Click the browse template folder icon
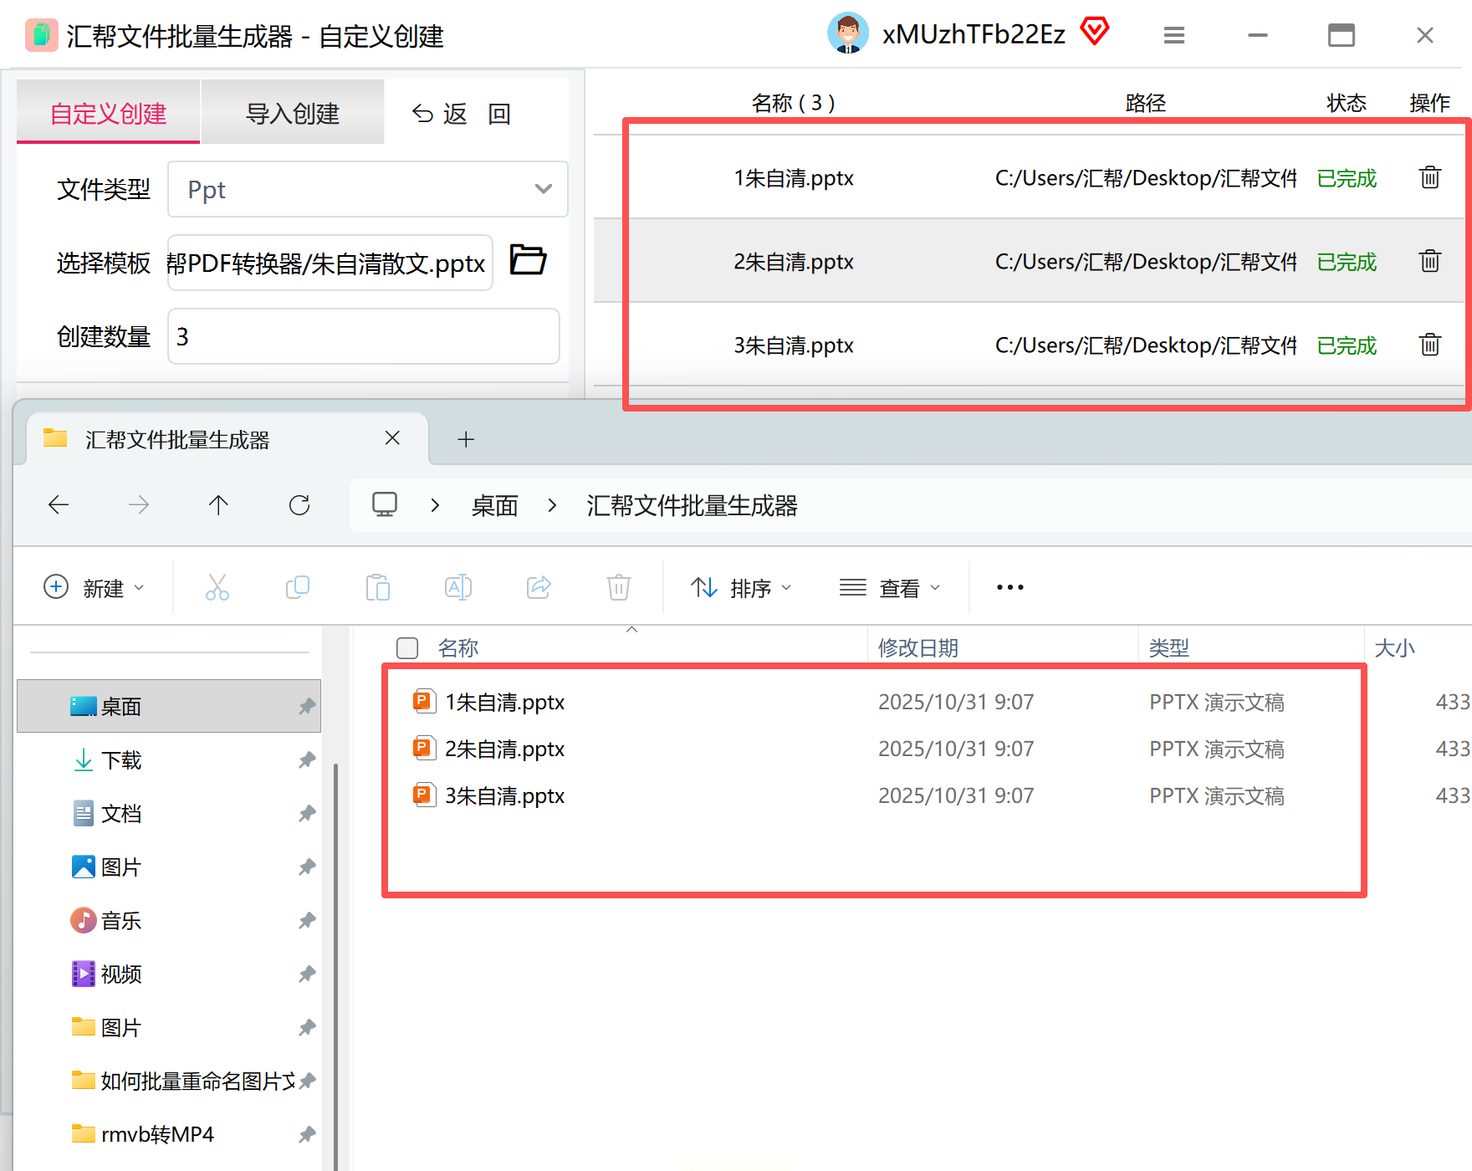 [x=528, y=260]
